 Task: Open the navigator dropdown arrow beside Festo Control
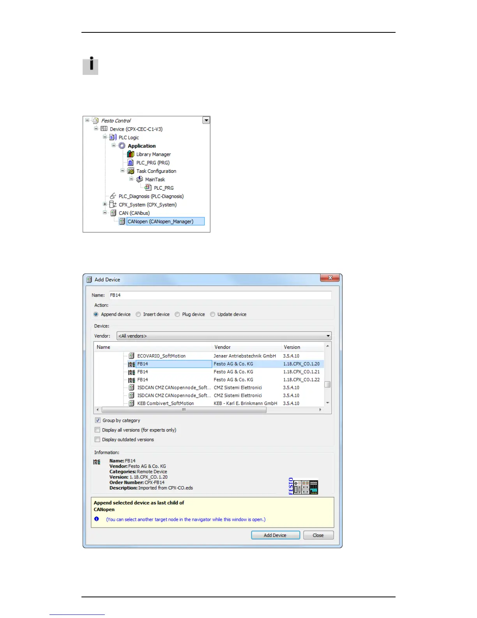click(206, 120)
